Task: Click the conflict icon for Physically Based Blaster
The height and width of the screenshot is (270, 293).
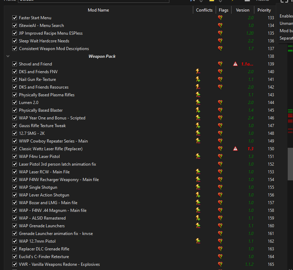Action: [x=198, y=110]
